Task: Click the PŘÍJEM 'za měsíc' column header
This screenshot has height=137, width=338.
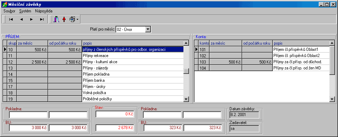Action: 32,43
